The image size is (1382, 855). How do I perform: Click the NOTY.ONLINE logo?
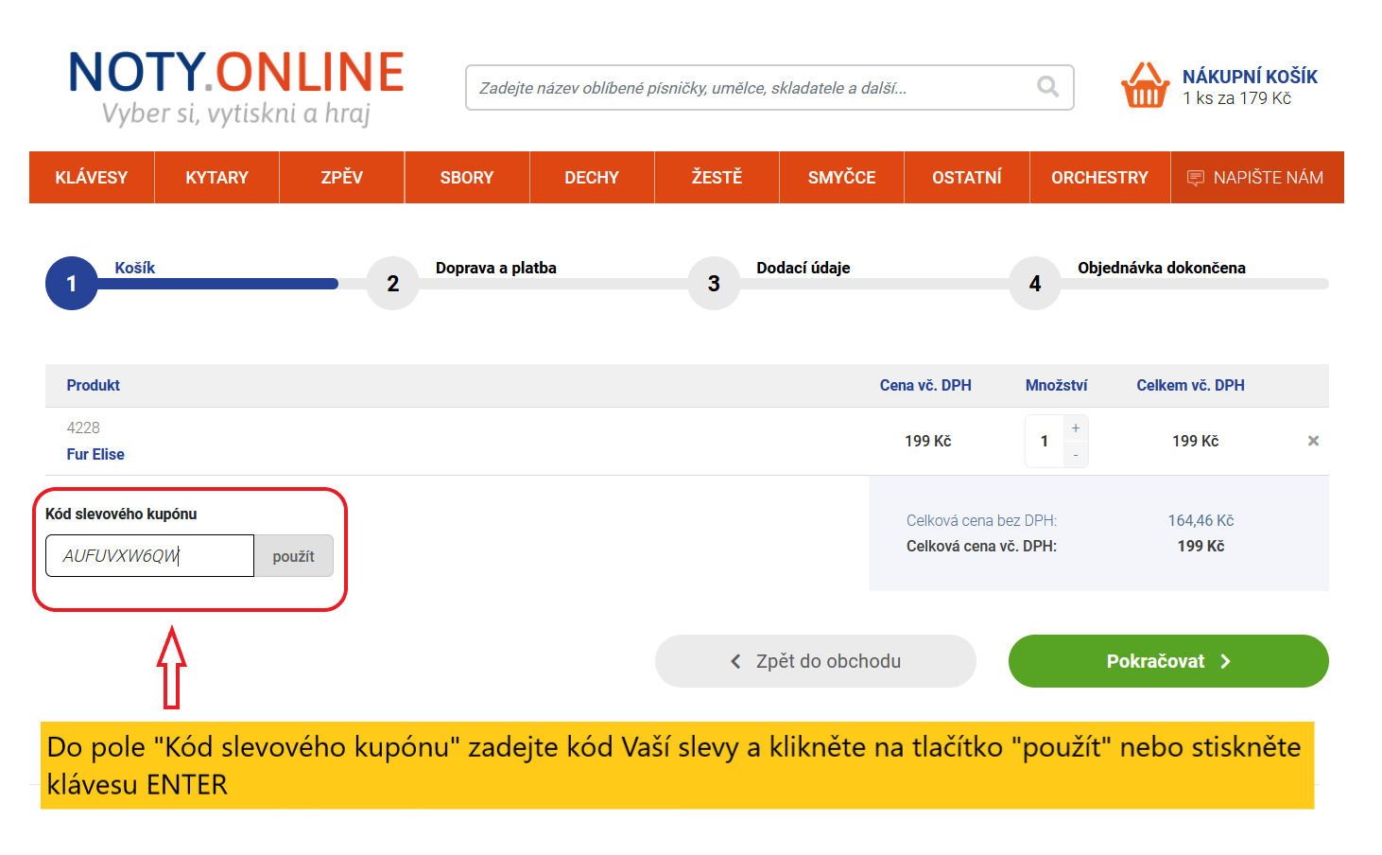[x=236, y=87]
